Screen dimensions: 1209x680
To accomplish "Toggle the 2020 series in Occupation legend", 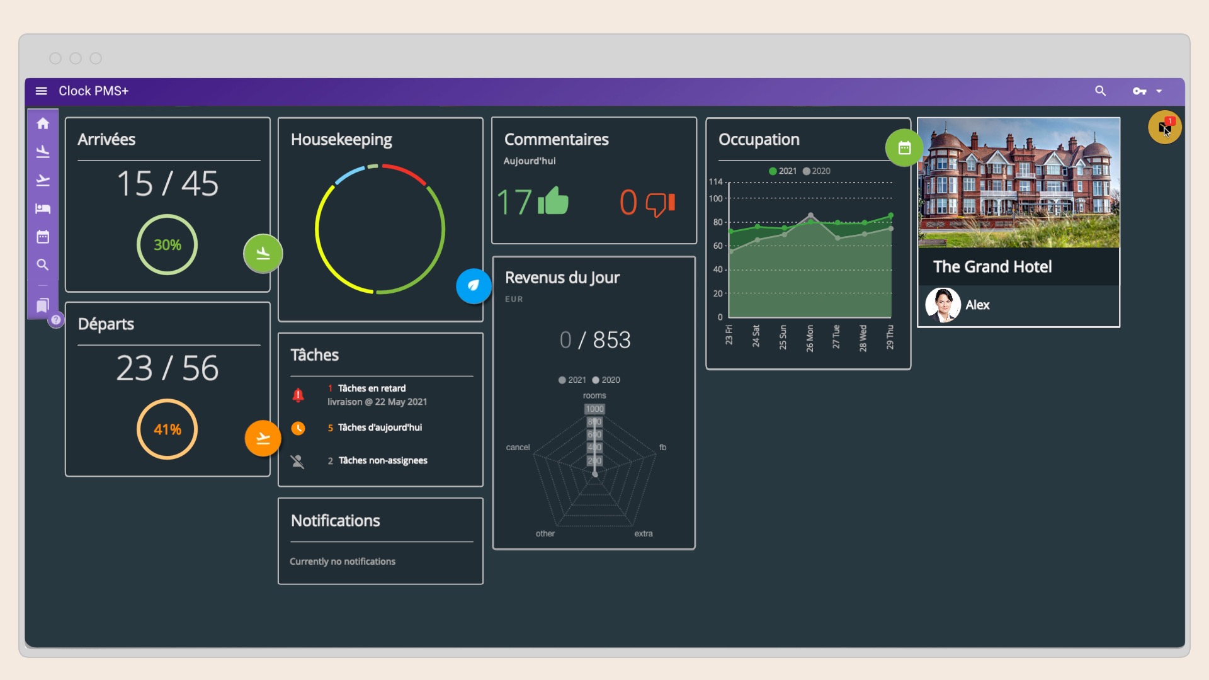I will [x=816, y=171].
